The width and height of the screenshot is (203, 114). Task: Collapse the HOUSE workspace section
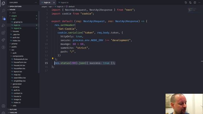click(12, 9)
